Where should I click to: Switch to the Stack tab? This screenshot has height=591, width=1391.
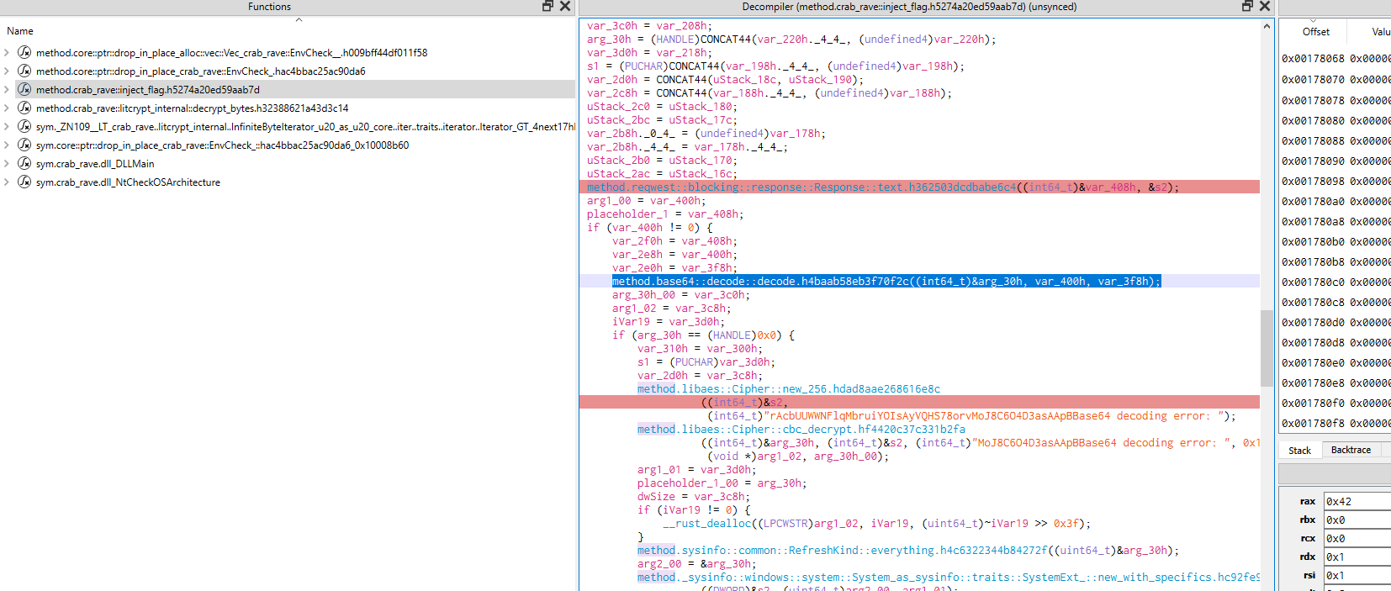point(1299,451)
